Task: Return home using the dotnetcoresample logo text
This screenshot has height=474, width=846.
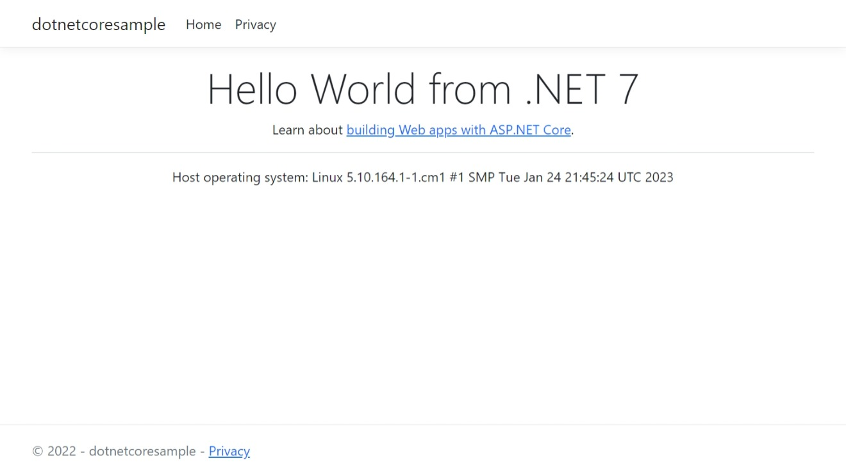Action: coord(98,24)
